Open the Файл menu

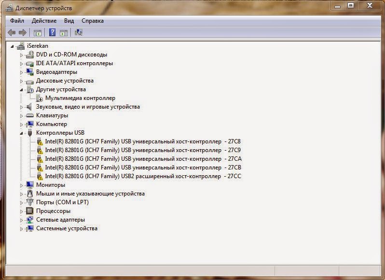click(17, 21)
